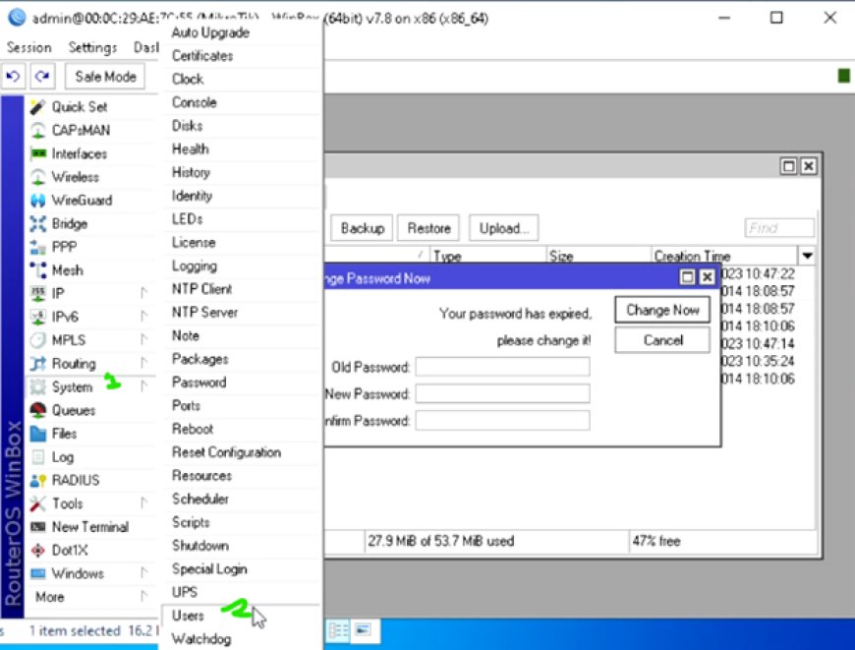Focus the Old Password field
The image size is (855, 650).
tap(502, 367)
